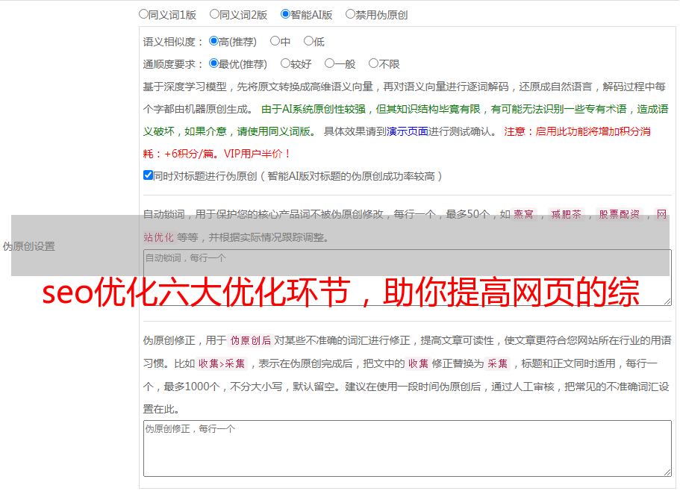Select 禁用伪原创 to disable rewriting
The image size is (680, 491).
click(351, 14)
